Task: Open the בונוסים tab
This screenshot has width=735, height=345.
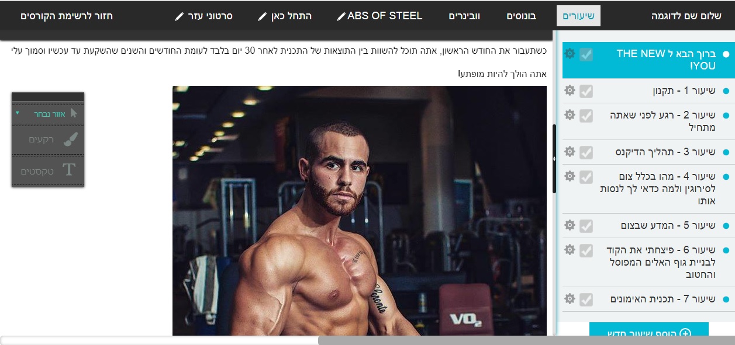Action: coord(521,16)
